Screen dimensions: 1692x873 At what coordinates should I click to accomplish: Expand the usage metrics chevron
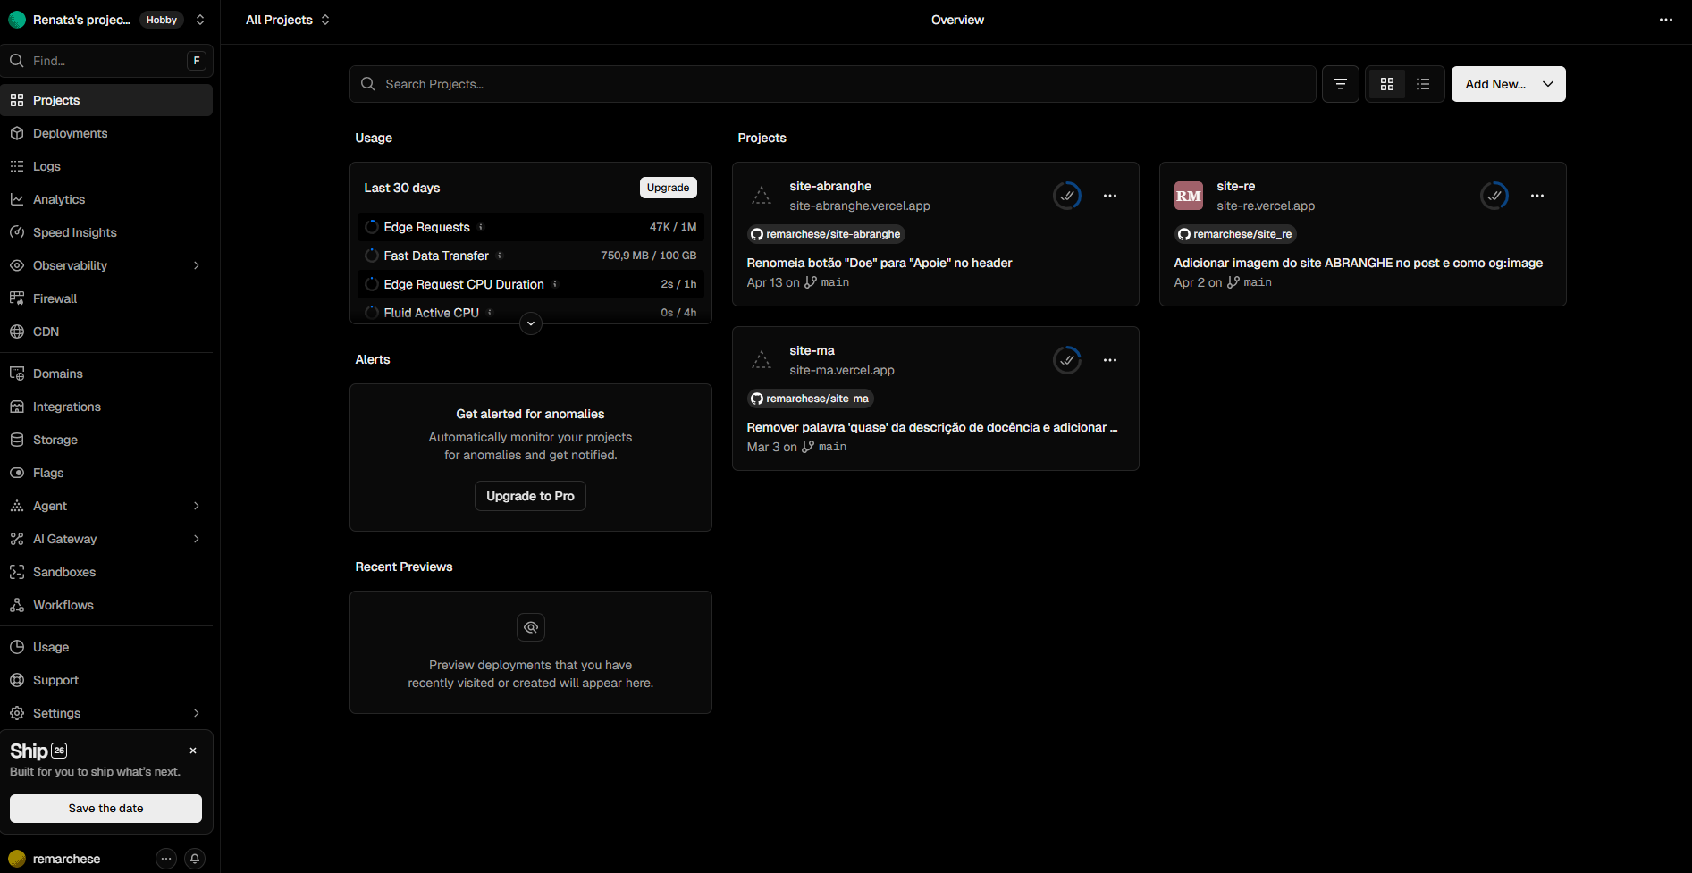[530, 323]
